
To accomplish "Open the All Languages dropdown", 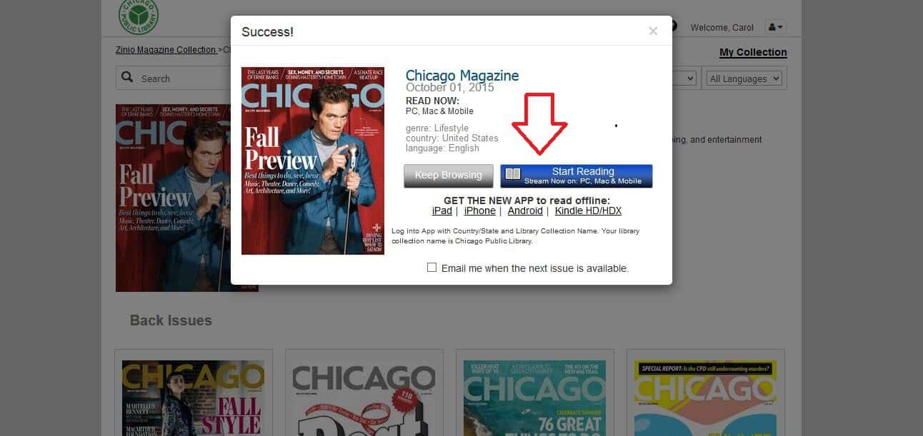I will [x=745, y=78].
